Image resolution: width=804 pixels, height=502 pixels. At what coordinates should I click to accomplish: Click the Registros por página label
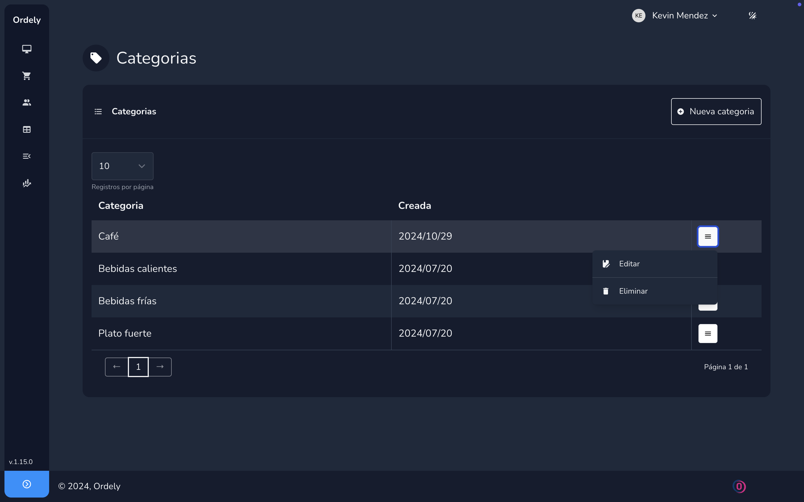tap(122, 187)
